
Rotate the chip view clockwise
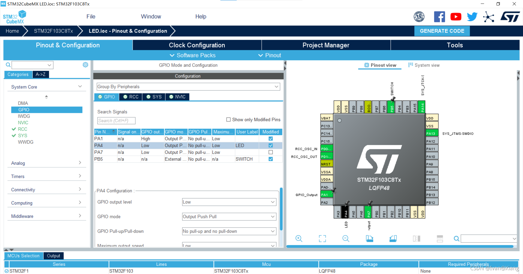[x=369, y=239]
